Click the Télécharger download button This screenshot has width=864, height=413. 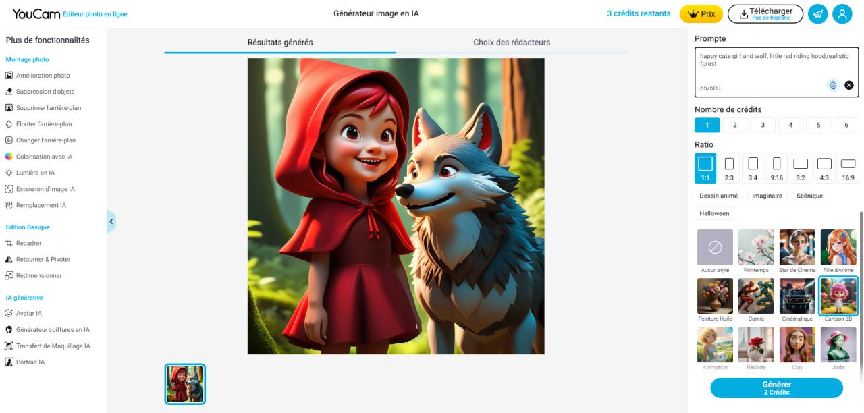[x=765, y=13]
